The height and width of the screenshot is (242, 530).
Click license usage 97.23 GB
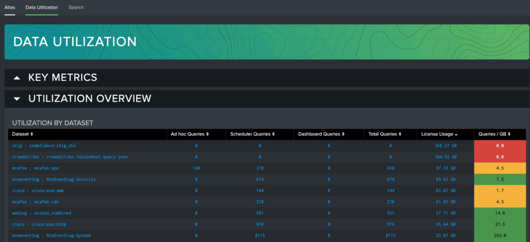tap(447, 168)
